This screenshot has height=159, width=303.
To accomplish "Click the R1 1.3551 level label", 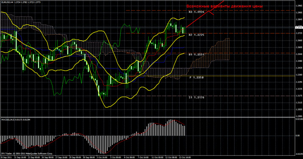I will (x=197, y=55).
